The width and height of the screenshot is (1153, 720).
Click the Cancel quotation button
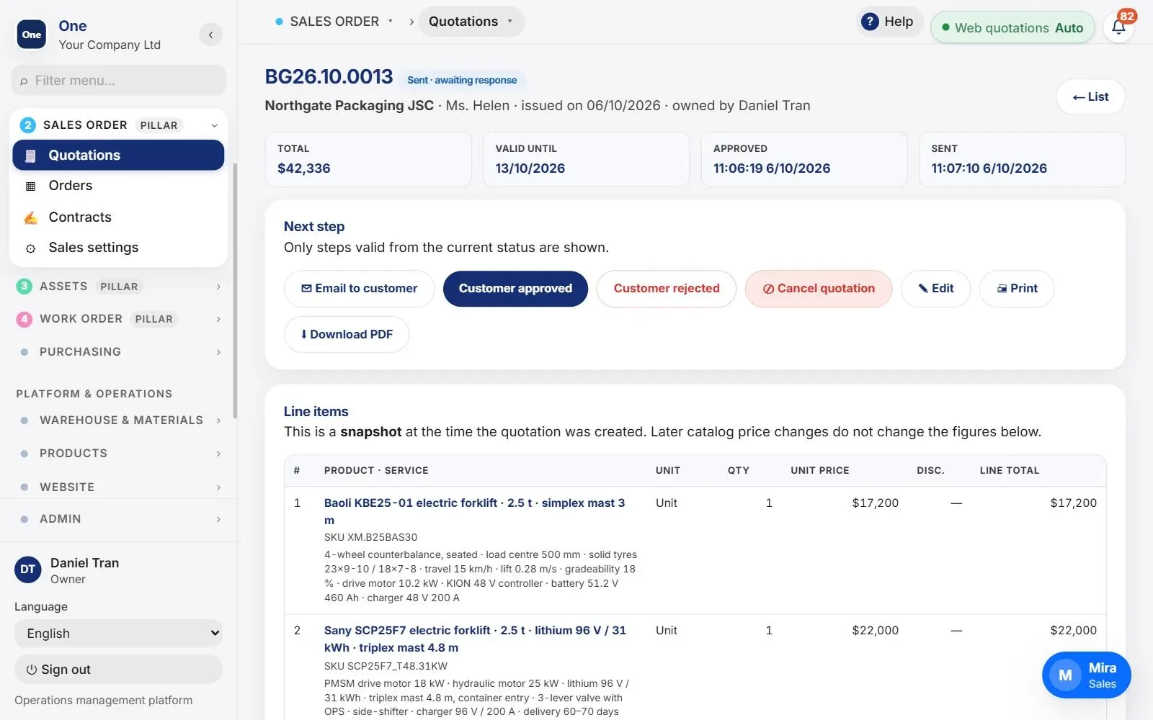[819, 289]
